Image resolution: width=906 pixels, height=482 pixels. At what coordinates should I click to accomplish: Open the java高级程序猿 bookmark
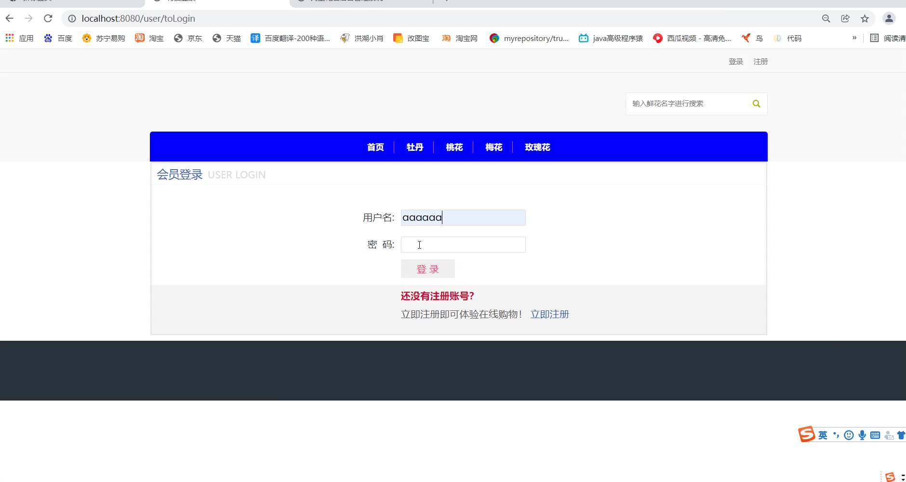[611, 38]
